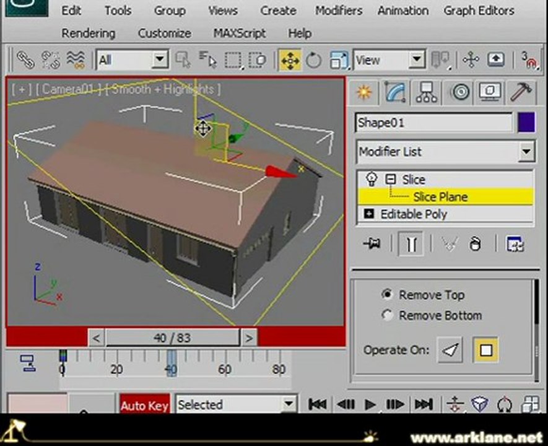Click the Pin Stack icon

372,243
